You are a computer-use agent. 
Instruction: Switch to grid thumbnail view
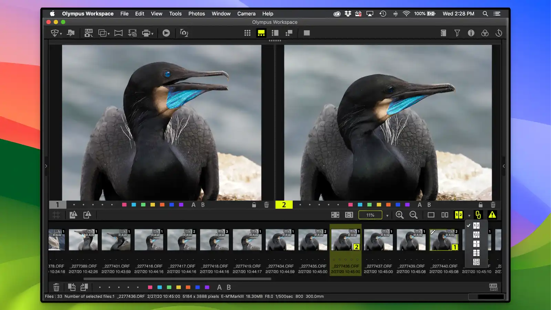[x=247, y=33]
